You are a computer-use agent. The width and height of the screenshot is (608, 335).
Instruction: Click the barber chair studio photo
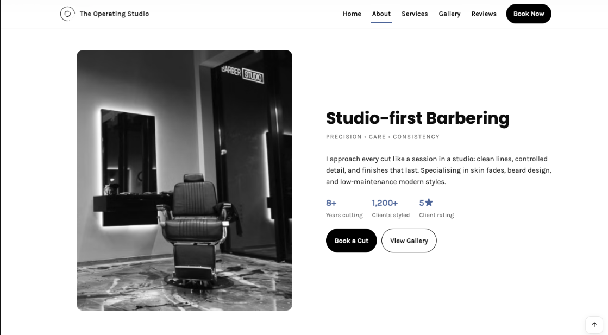coord(184,180)
